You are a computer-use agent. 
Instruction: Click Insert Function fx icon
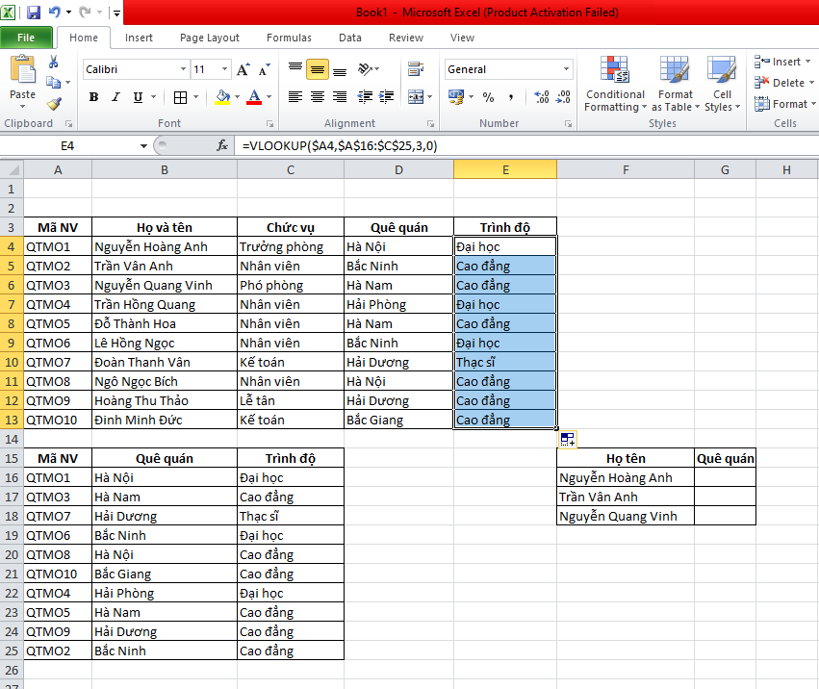[x=222, y=145]
